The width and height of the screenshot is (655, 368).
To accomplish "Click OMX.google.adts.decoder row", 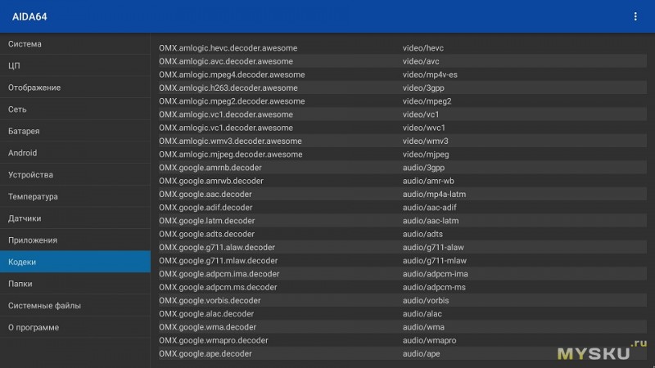I will (402, 234).
